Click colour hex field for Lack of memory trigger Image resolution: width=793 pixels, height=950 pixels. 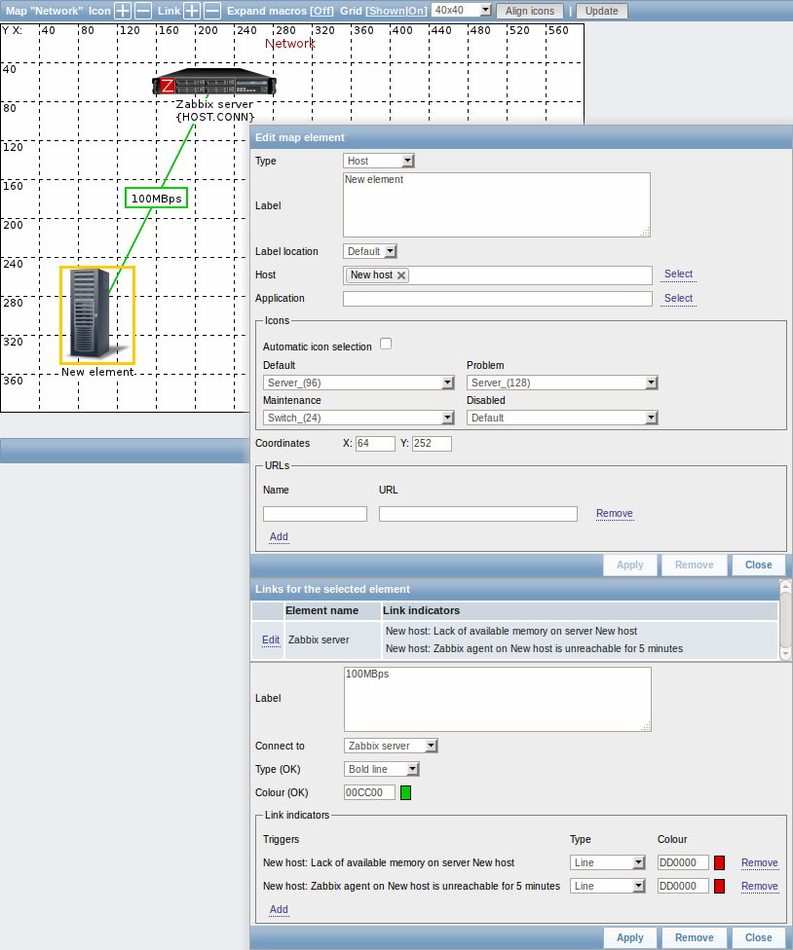coord(683,862)
